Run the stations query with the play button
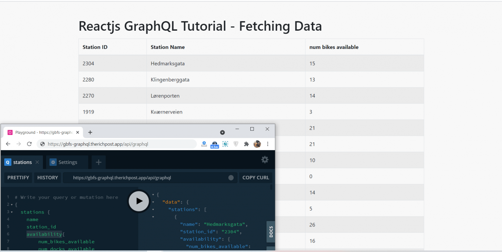This screenshot has width=502, height=252. click(139, 201)
